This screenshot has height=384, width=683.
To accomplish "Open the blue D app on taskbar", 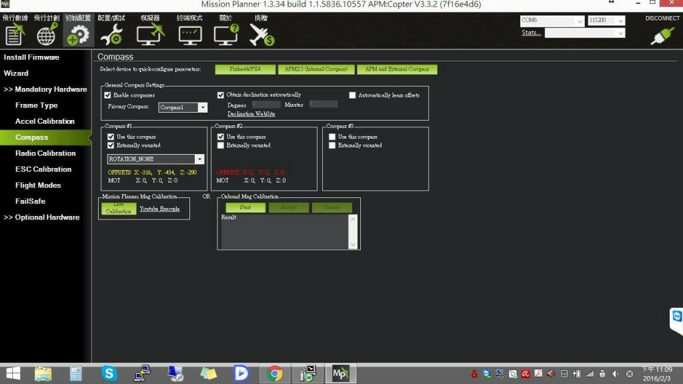I will 241,373.
